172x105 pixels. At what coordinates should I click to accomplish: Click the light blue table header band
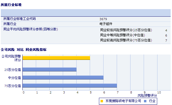(86, 13)
